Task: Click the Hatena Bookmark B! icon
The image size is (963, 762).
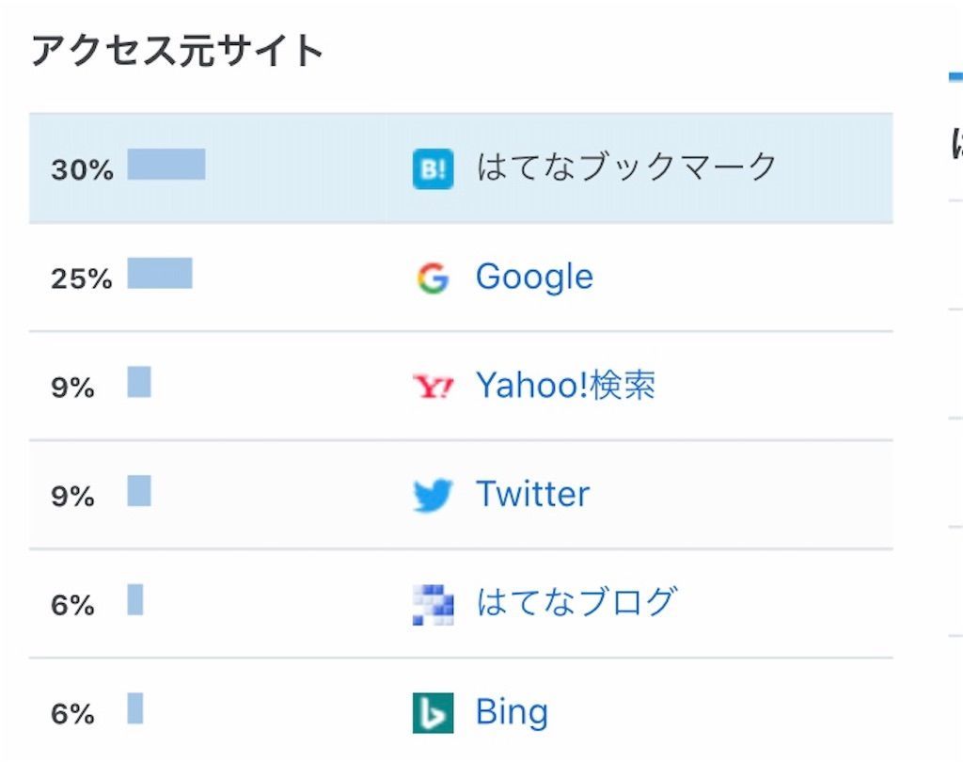Action: [433, 169]
